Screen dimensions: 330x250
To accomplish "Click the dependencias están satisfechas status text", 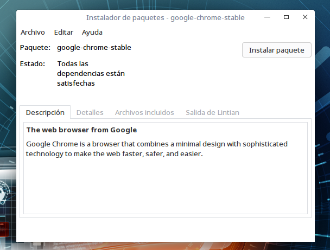I will click(x=91, y=74).
